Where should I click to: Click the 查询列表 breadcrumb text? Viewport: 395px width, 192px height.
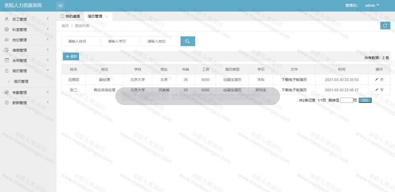82,26
